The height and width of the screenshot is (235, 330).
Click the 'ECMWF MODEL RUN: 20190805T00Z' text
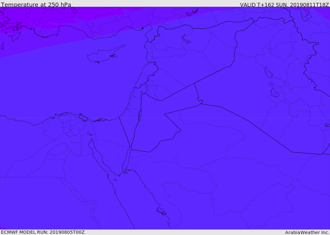coord(43,232)
